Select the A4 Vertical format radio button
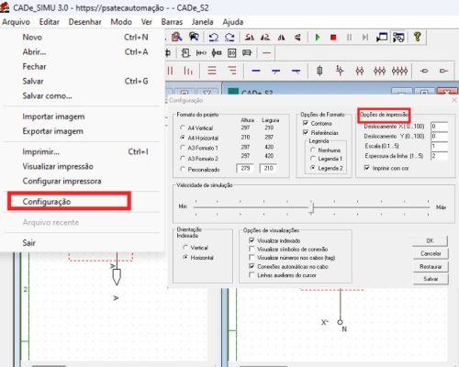459x367 pixels. (183, 128)
